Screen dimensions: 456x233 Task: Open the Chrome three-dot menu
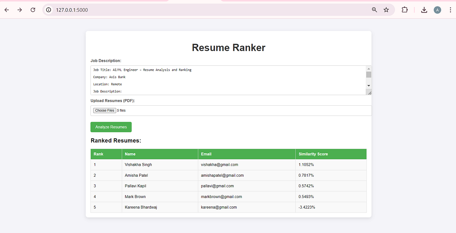pos(450,10)
